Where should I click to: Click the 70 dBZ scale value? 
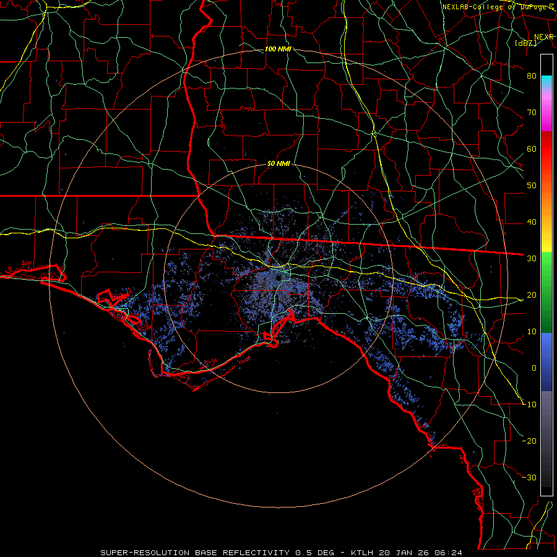pos(532,113)
